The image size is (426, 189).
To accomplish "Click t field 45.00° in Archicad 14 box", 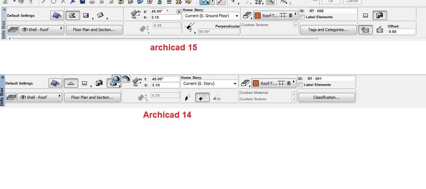I will pyautogui.click(x=165, y=79).
